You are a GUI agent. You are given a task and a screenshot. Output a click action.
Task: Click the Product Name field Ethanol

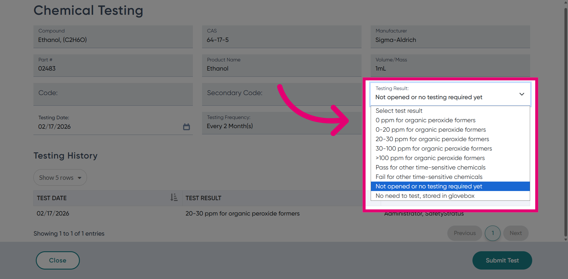[x=282, y=65]
